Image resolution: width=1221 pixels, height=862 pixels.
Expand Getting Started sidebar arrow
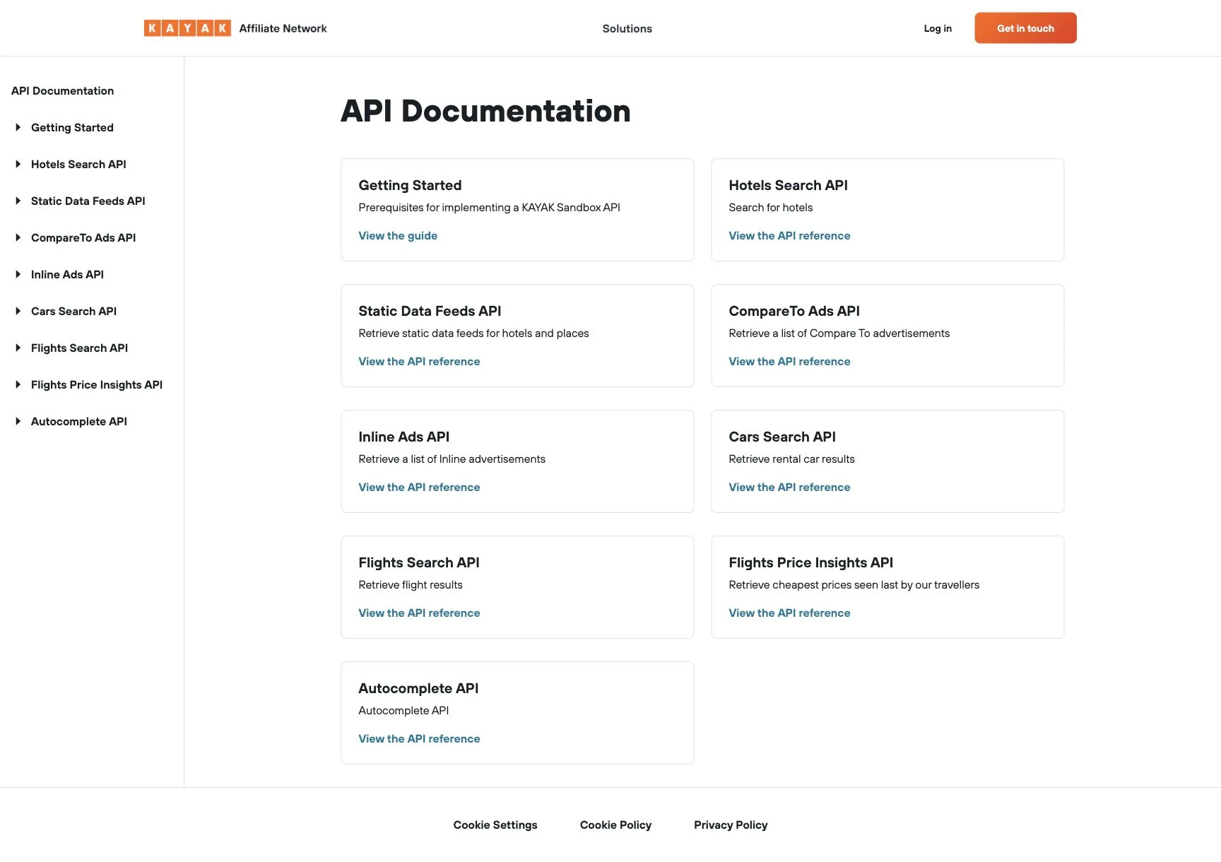[x=18, y=127]
